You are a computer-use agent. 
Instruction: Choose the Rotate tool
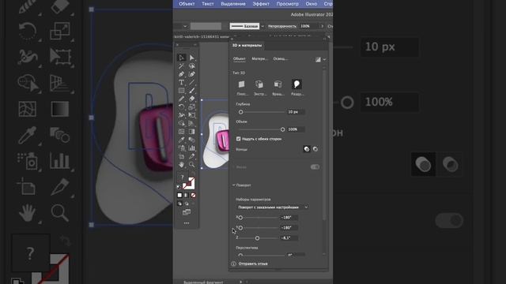pos(181,107)
